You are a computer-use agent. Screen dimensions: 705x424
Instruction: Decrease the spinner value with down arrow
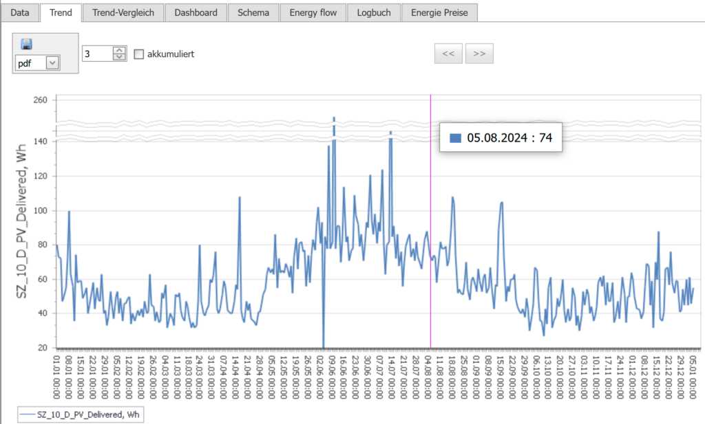click(x=119, y=57)
